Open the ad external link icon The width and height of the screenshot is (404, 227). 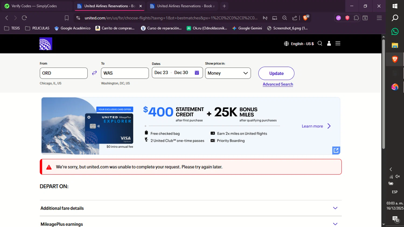tap(336, 150)
